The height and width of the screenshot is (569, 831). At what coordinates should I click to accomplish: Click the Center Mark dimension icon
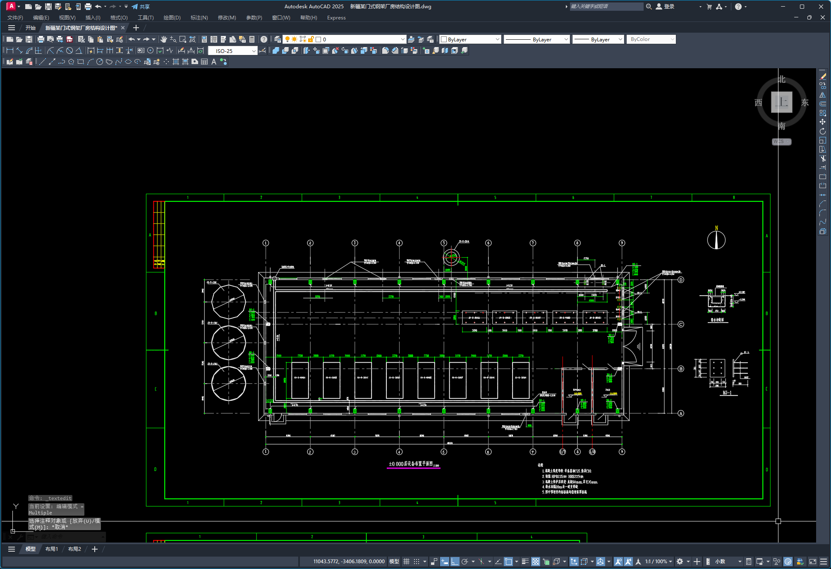pos(151,50)
